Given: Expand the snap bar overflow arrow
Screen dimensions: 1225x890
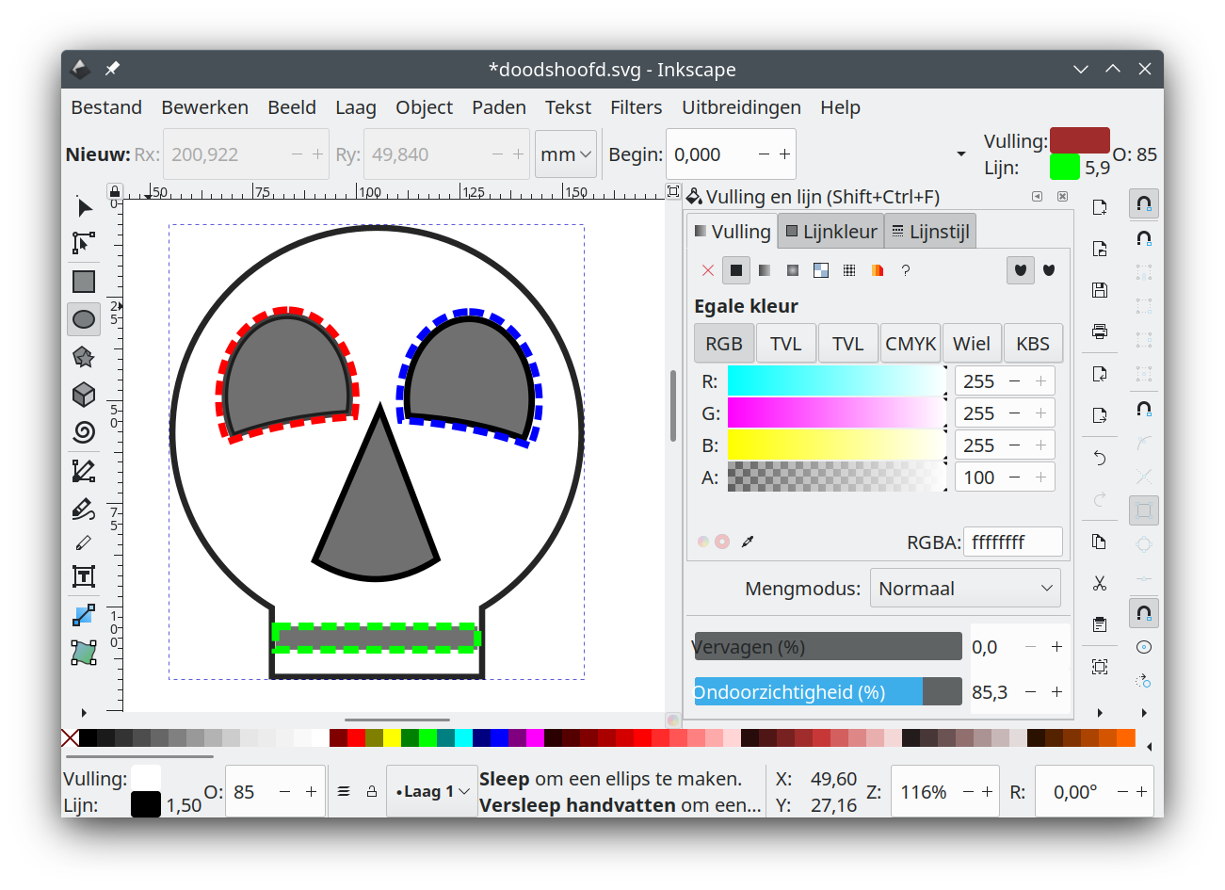Looking at the screenshot, I should (x=1144, y=712).
